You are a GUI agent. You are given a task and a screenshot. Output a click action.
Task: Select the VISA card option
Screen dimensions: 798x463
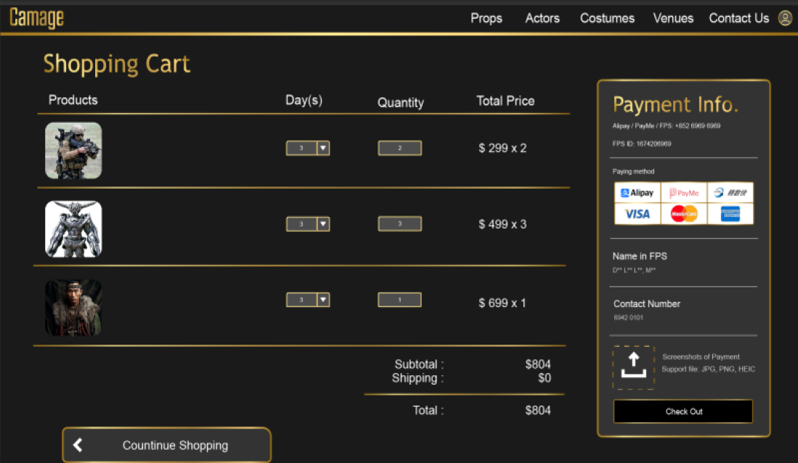[x=637, y=214]
